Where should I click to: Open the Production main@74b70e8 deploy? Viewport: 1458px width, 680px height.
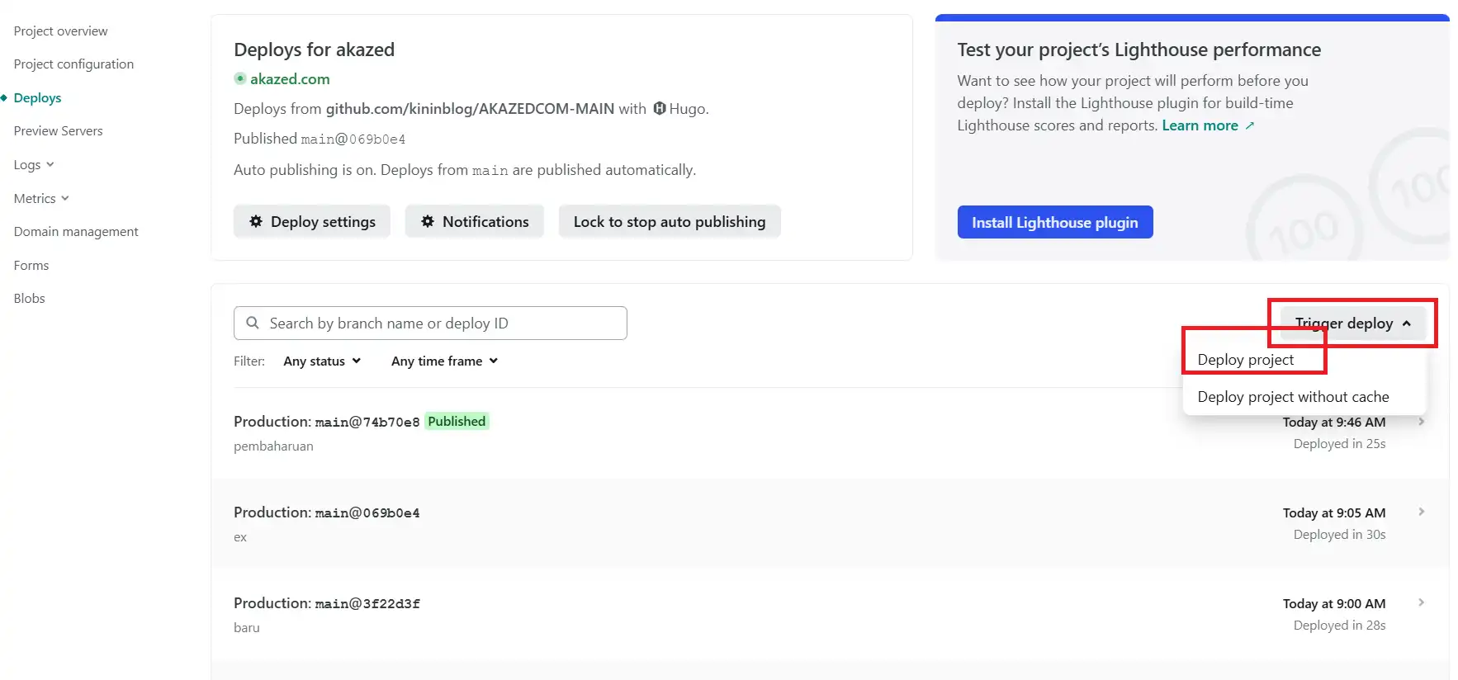[x=830, y=433]
